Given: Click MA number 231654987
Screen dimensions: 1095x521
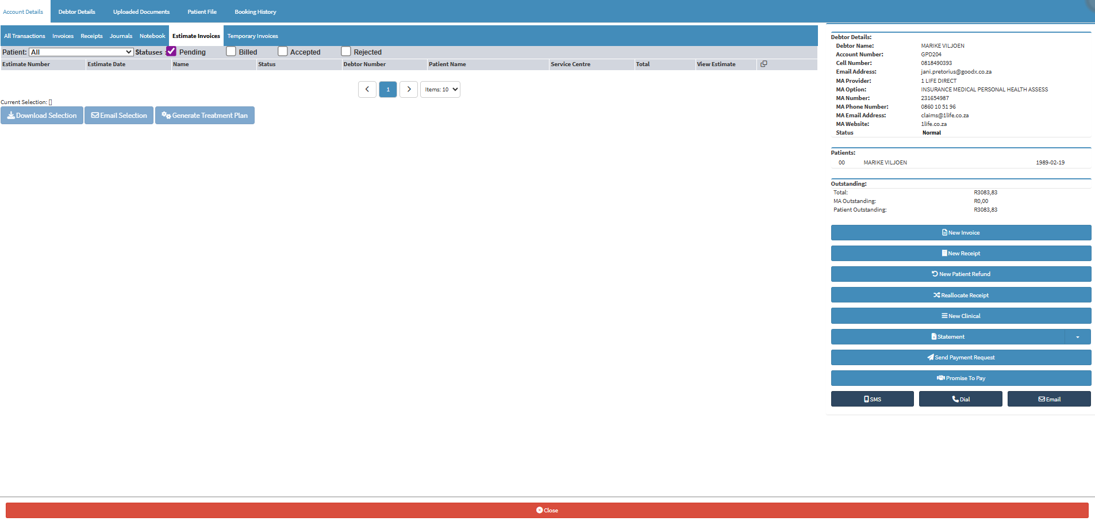Looking at the screenshot, I should coord(935,98).
